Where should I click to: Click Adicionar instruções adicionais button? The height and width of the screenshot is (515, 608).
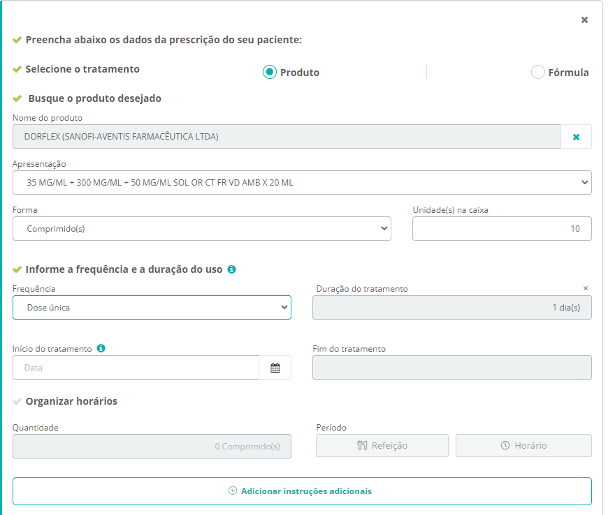pyautogui.click(x=302, y=491)
